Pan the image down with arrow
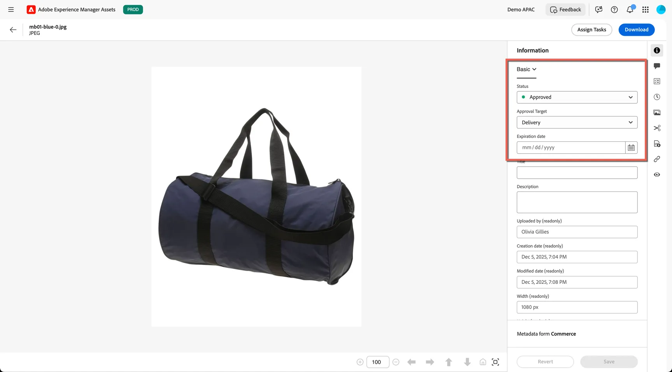 pyautogui.click(x=467, y=362)
